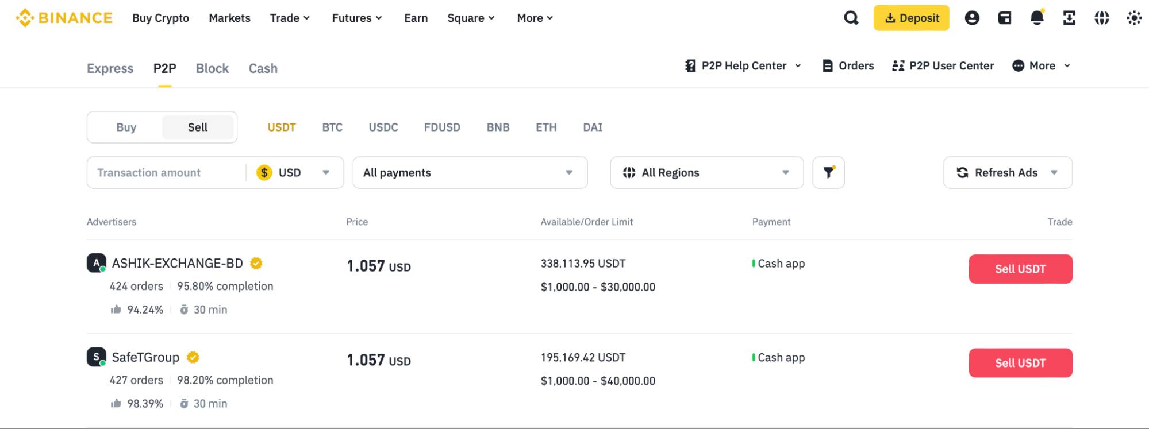The height and width of the screenshot is (429, 1149).
Task: Click SafeTGroup verified badge
Action: (x=193, y=357)
